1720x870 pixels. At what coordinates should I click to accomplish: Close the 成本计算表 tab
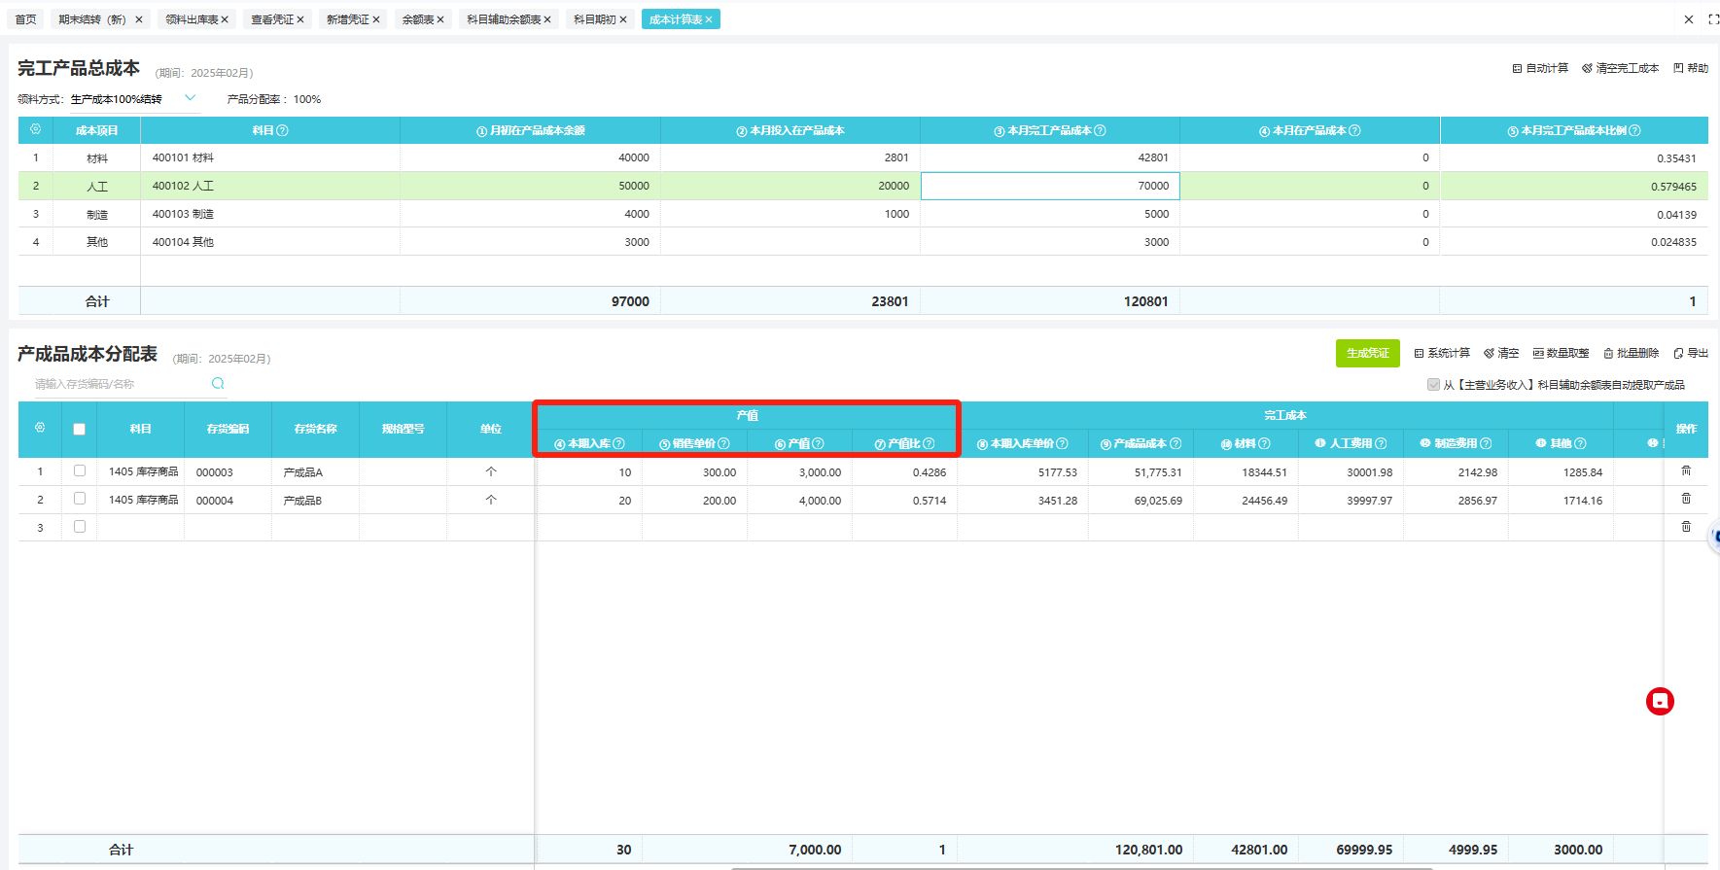tap(709, 19)
